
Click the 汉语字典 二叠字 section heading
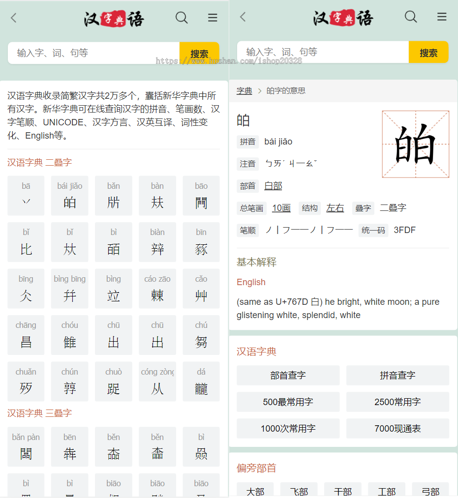[x=40, y=163]
